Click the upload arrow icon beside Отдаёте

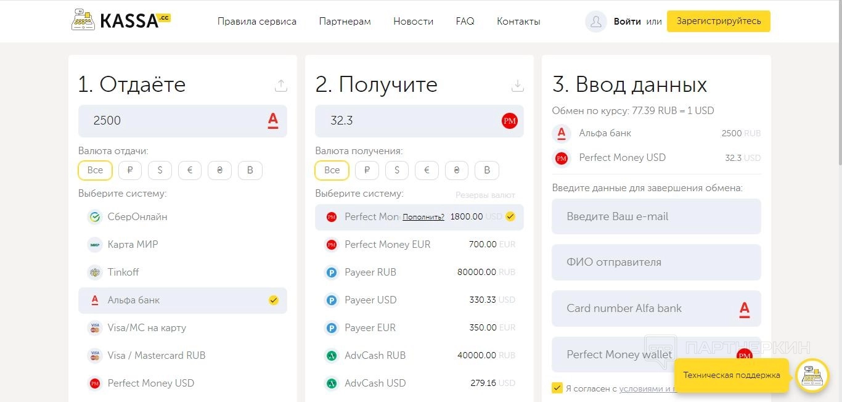[x=281, y=86]
